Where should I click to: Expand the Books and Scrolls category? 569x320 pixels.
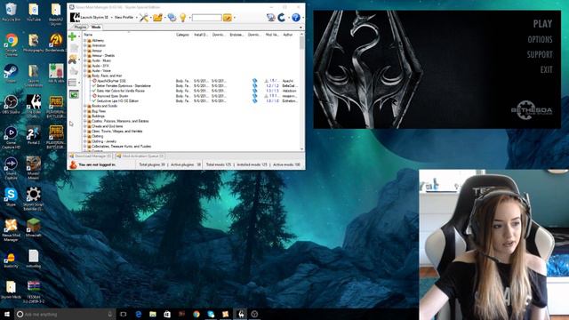(x=85, y=106)
